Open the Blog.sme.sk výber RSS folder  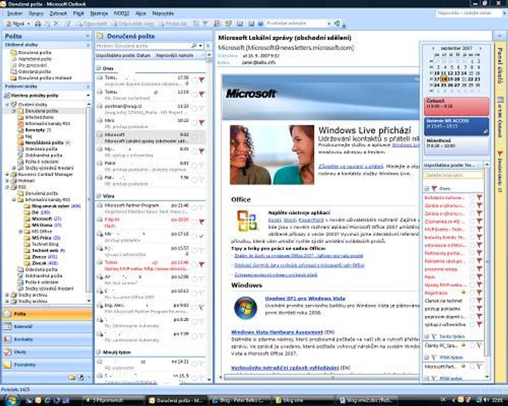(53, 206)
